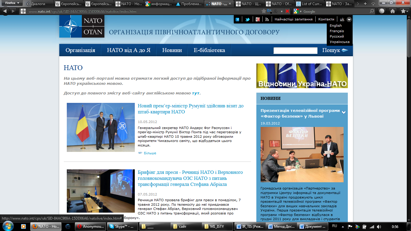Click the тут link for English site
Image resolution: width=411 pixels, height=231 pixels.
point(196,93)
